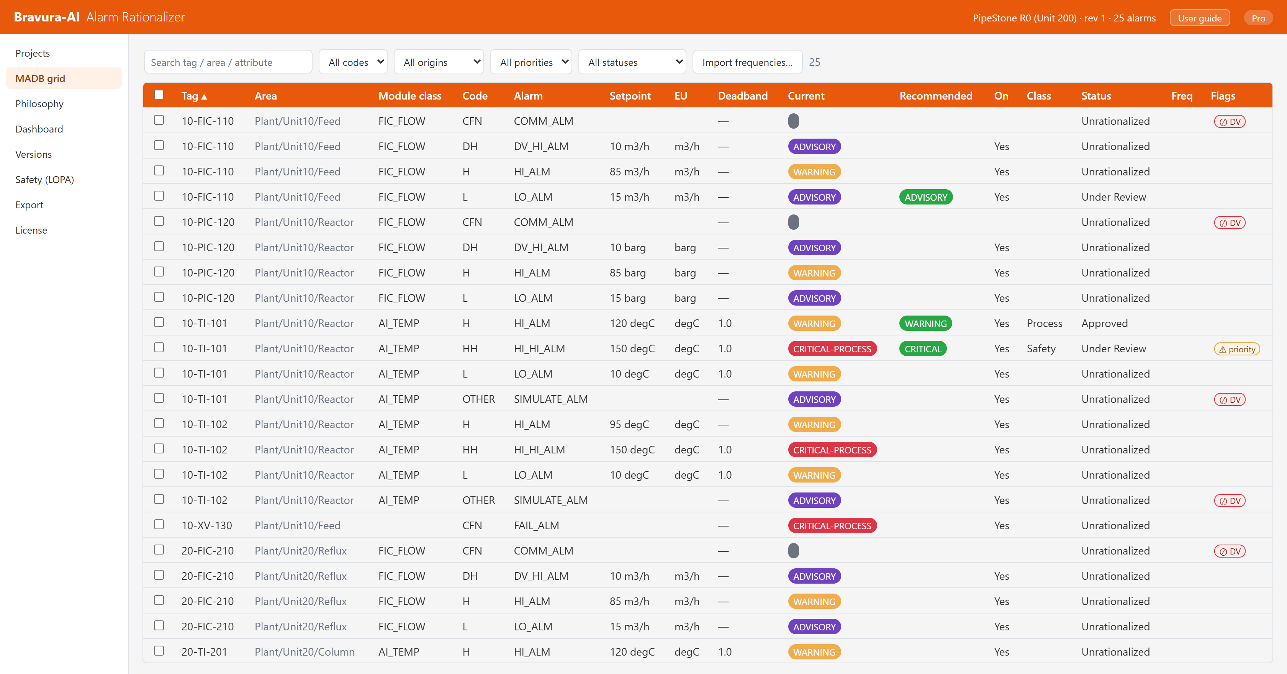1287x674 pixels.
Task: Tick the checkbox for 10-TI-101 HI_HI_ALM row
Action: point(159,347)
